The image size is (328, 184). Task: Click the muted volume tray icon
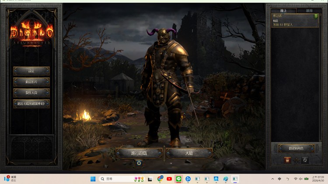[x=300, y=179]
